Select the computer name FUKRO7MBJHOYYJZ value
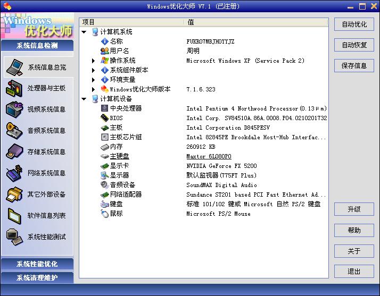The height and width of the screenshot is (296, 380). click(210, 41)
